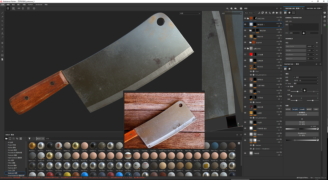Toggle the height material channel button

pyautogui.click(x=295, y=109)
